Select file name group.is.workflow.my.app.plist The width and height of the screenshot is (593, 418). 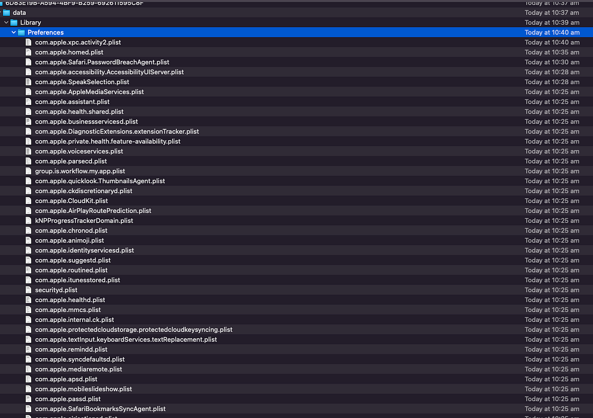(80, 171)
